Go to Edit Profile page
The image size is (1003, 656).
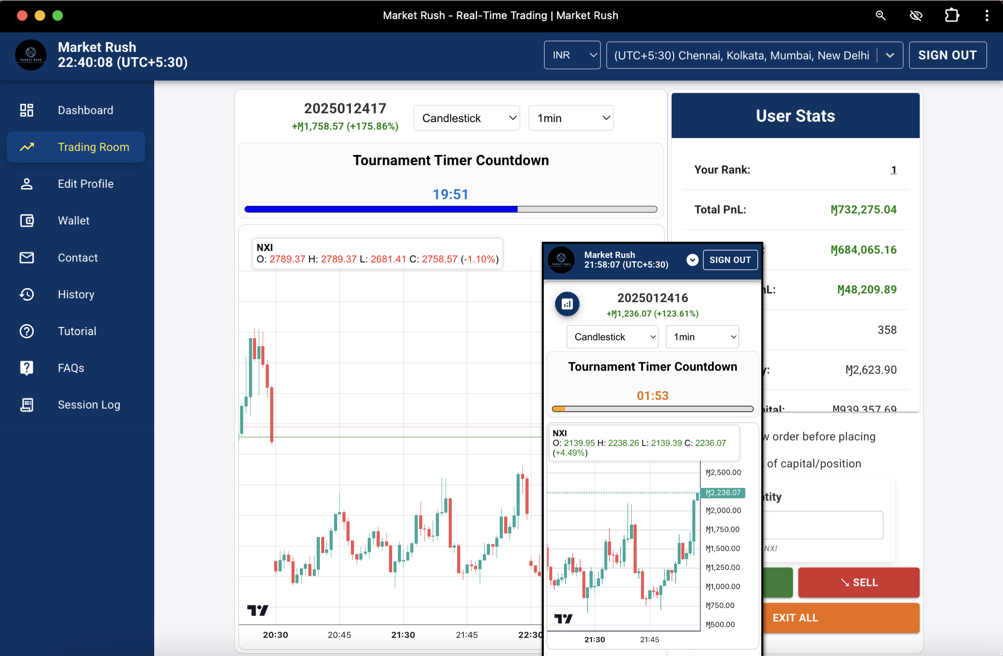[76, 184]
